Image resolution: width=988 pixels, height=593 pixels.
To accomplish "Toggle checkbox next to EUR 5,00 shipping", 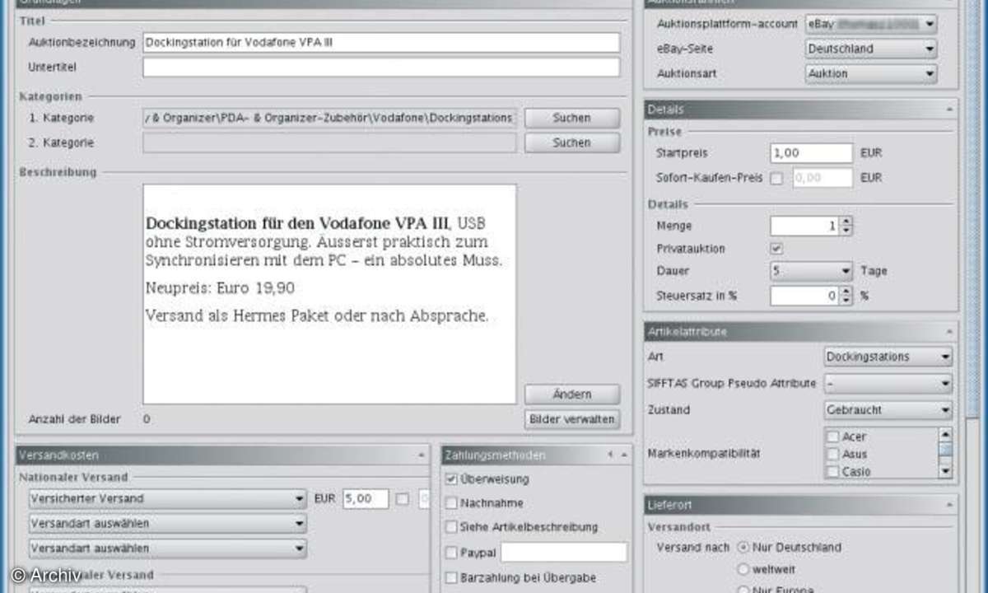I will (x=402, y=498).
